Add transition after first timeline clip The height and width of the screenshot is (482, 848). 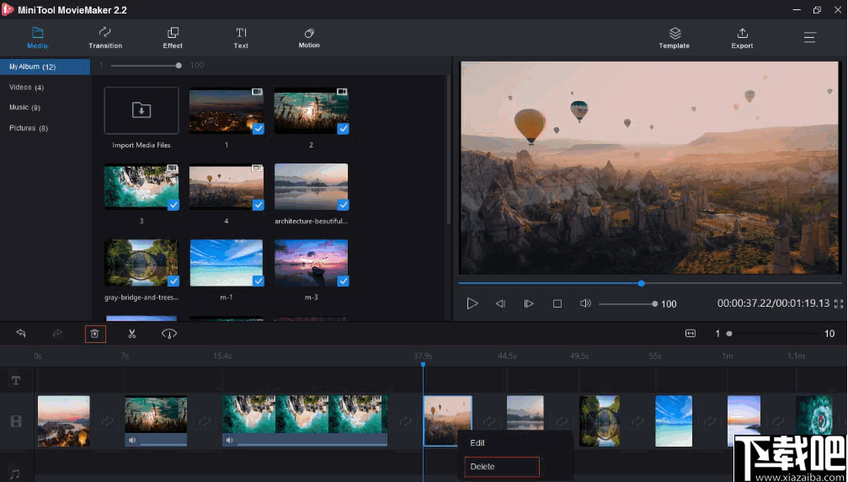[x=107, y=420]
